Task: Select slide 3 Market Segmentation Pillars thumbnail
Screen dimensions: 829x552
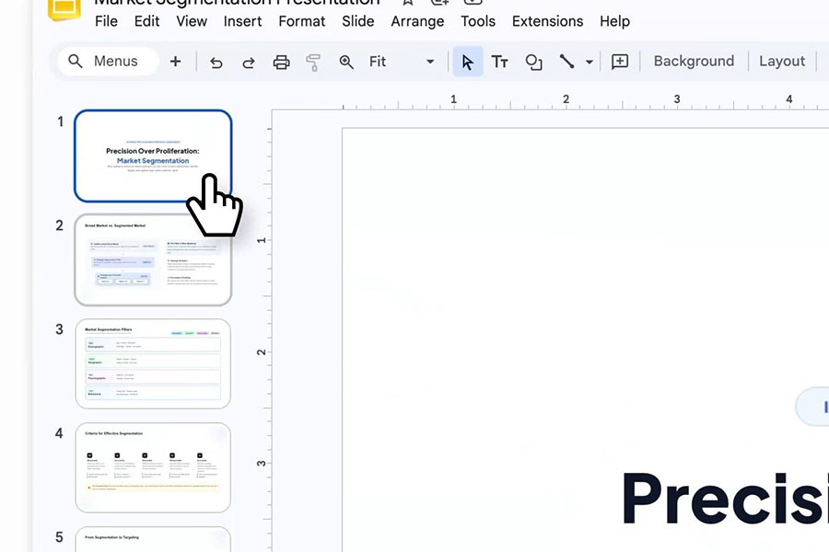Action: (153, 363)
